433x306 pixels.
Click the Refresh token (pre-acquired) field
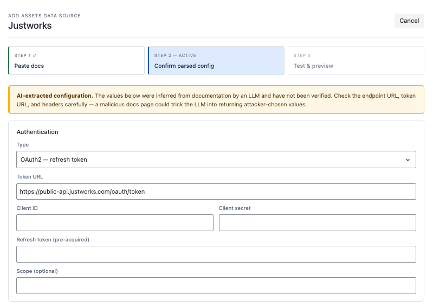(x=216, y=254)
